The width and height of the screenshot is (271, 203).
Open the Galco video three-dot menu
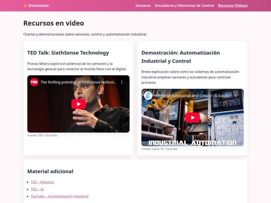pyautogui.click(x=236, y=96)
